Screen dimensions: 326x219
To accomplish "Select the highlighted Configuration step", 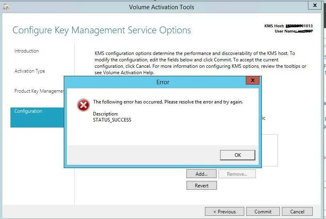I will click(x=37, y=117).
